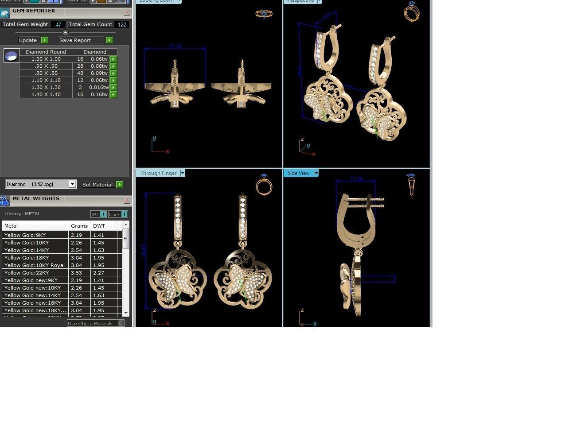The image size is (569, 426).
Task: Click ring orientation icon in Through Finger viewport
Action: click(264, 184)
